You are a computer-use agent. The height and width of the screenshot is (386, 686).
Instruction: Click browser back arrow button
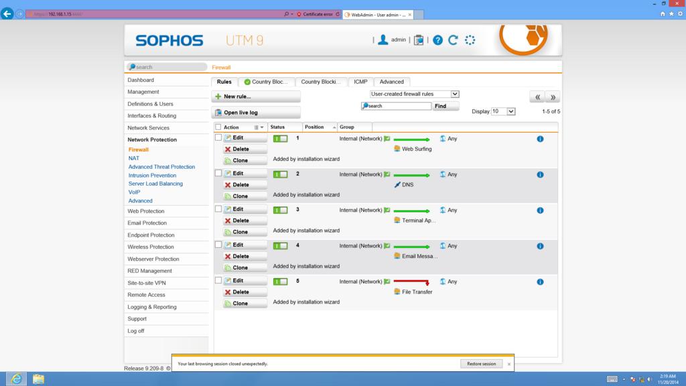pyautogui.click(x=7, y=13)
